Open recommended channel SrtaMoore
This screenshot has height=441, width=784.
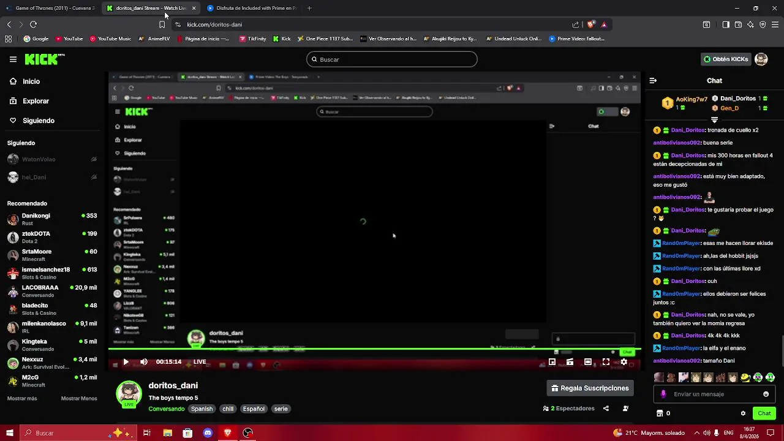pos(52,255)
